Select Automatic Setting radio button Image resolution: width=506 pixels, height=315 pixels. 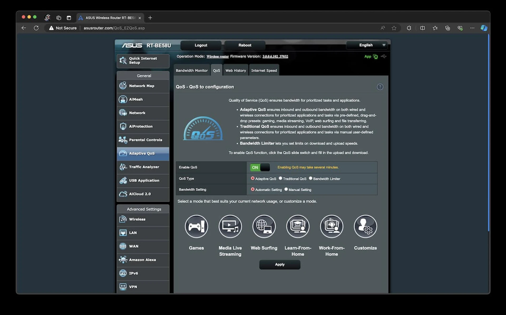click(x=252, y=189)
